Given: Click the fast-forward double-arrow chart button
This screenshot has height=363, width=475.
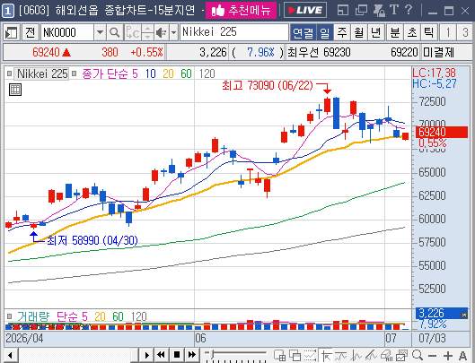Looking at the screenshot, I should point(192,355).
